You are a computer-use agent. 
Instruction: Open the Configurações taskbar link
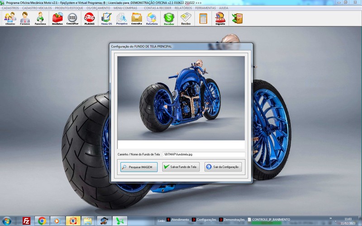click(204, 220)
